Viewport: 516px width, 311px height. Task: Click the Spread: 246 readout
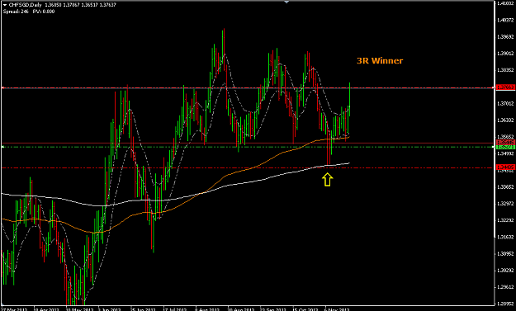(x=16, y=12)
